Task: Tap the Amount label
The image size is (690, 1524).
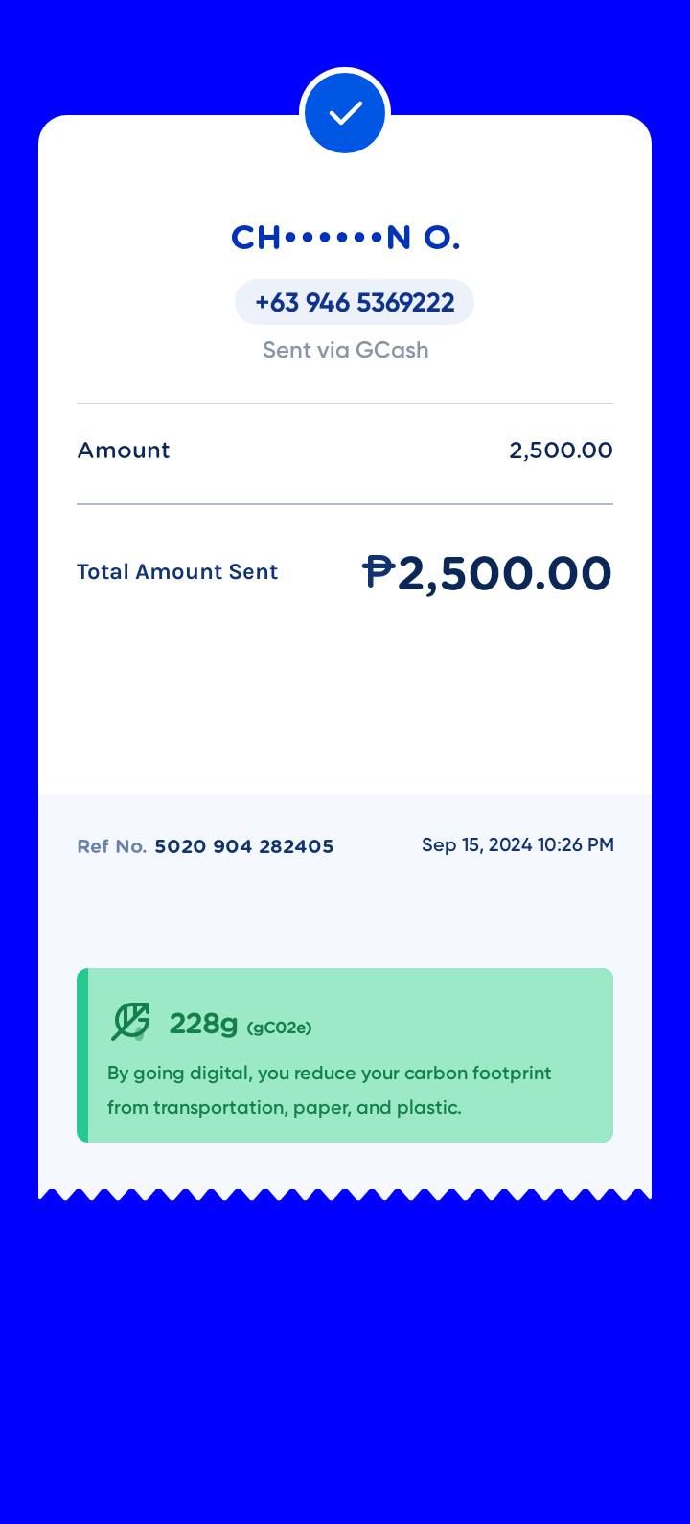Action: (x=124, y=450)
